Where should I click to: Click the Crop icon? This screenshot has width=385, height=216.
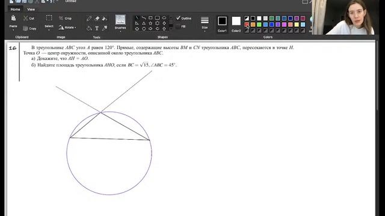pyautogui.click(x=61, y=19)
